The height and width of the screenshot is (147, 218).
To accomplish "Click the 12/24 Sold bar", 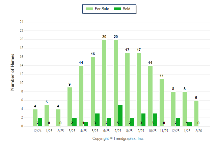I will tap(40, 122).
